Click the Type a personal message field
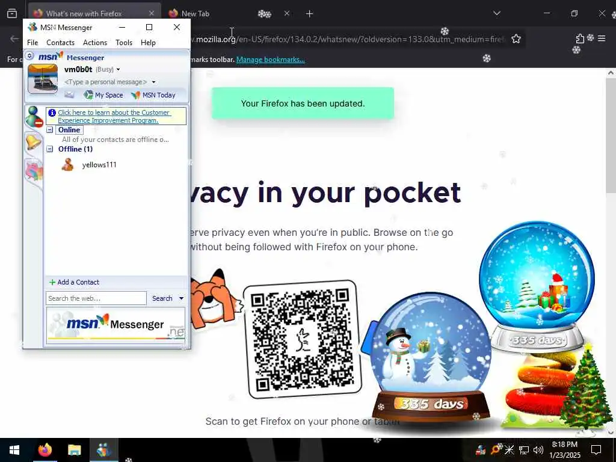Viewport: 616px width, 462px height. click(x=106, y=82)
